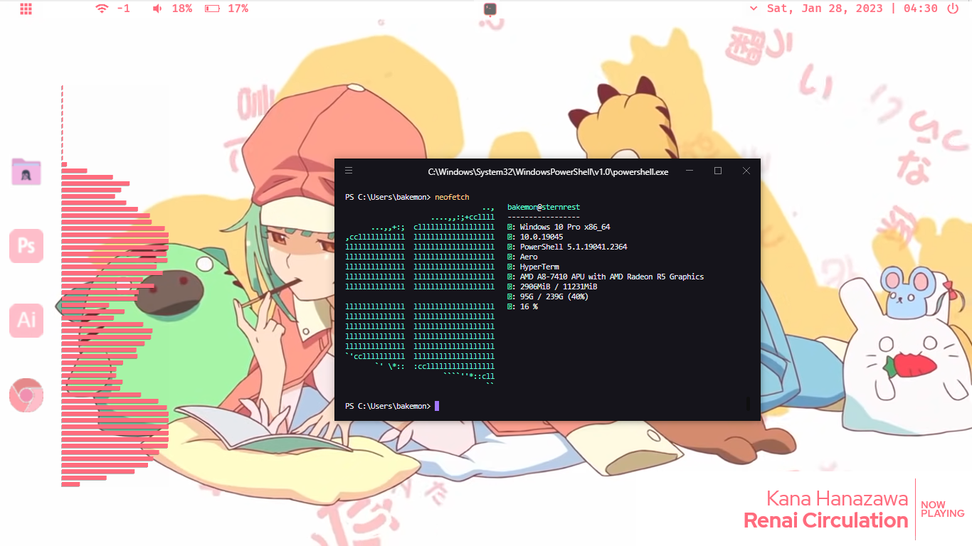The height and width of the screenshot is (546, 972).
Task: Click the powershell.exe path in the title bar
Action: pyautogui.click(x=548, y=171)
